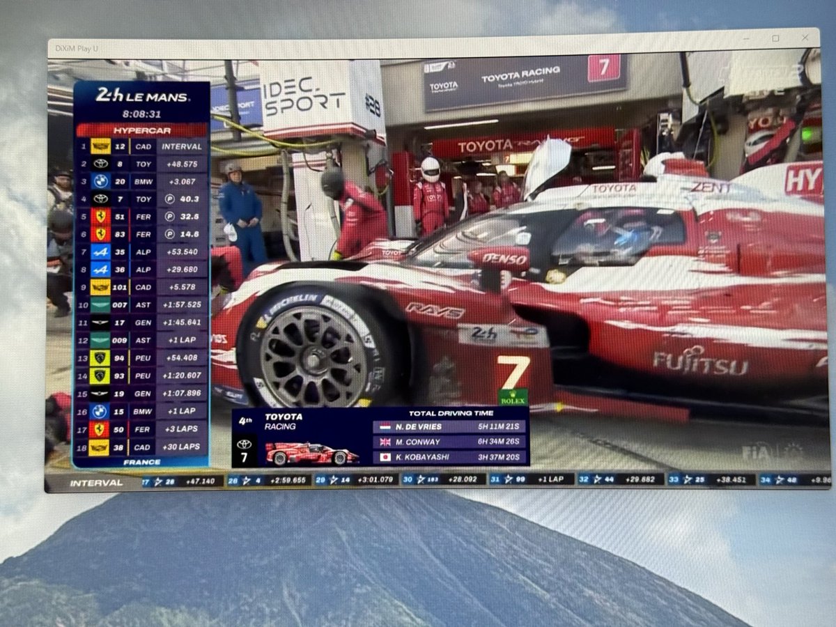836x627 pixels.
Task: Minimize the DiXiM Play U window
Action: click(x=745, y=39)
